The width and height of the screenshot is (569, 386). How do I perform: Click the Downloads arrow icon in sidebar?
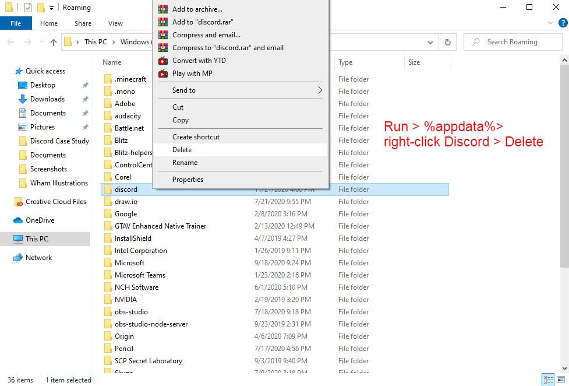(23, 99)
